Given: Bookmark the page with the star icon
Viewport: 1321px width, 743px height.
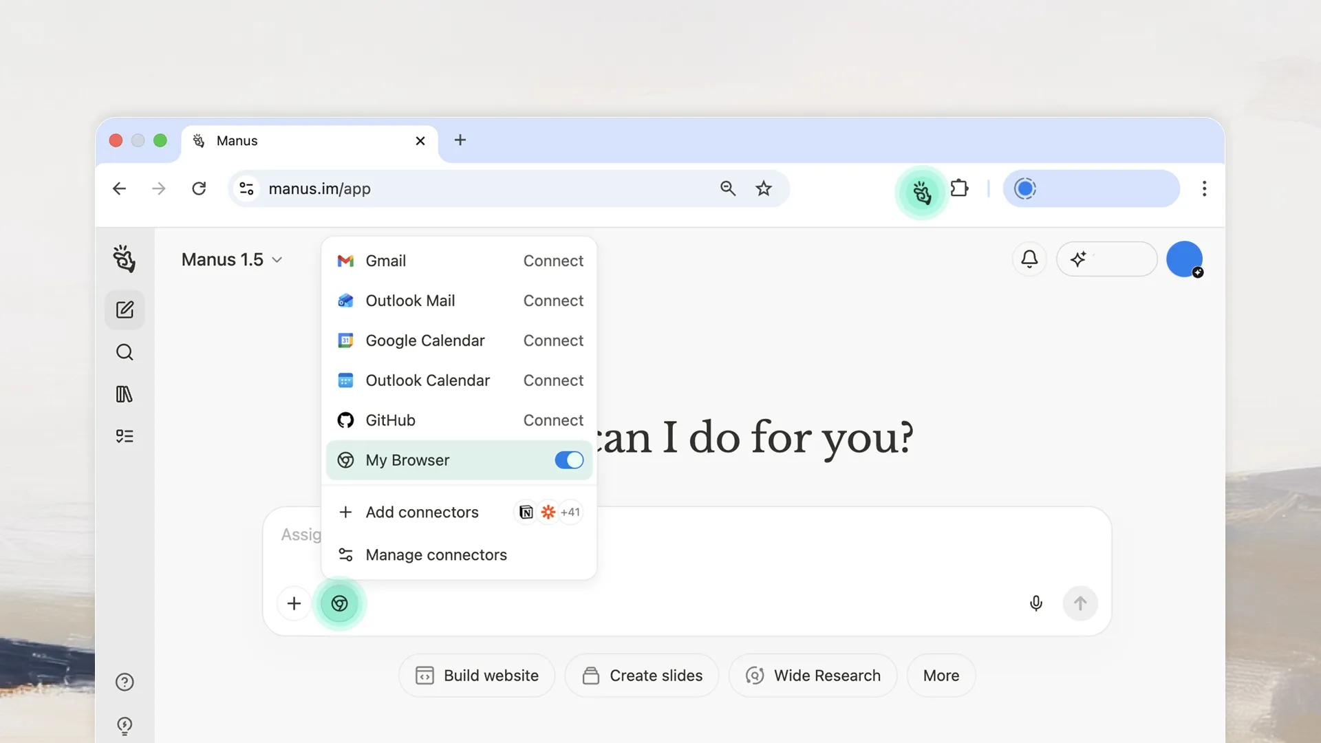Looking at the screenshot, I should point(764,189).
